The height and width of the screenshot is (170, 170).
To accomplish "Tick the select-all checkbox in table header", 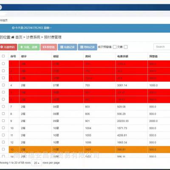I will click(3, 56).
